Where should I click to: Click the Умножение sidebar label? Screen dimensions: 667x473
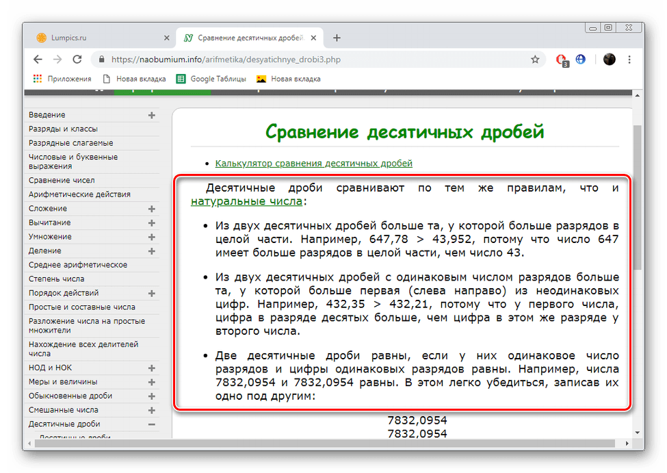[50, 237]
